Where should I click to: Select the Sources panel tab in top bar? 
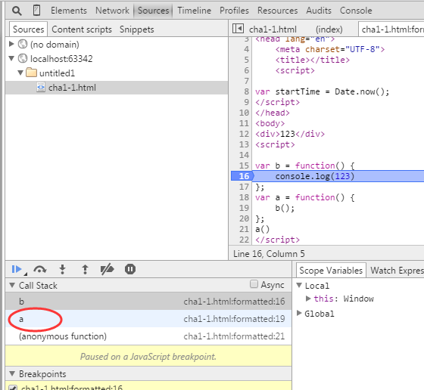[153, 11]
